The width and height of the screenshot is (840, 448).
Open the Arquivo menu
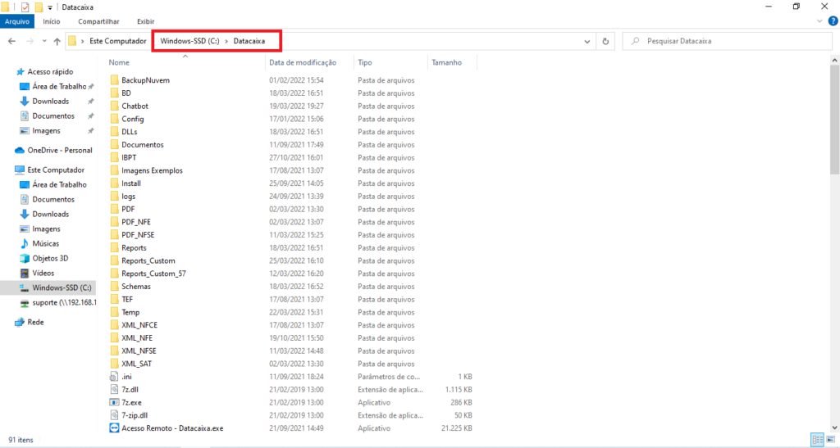(17, 21)
